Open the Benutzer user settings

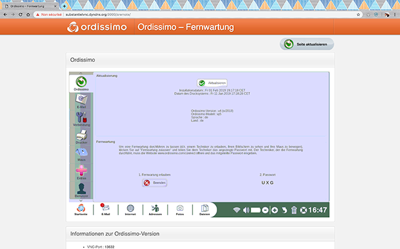[81, 190]
